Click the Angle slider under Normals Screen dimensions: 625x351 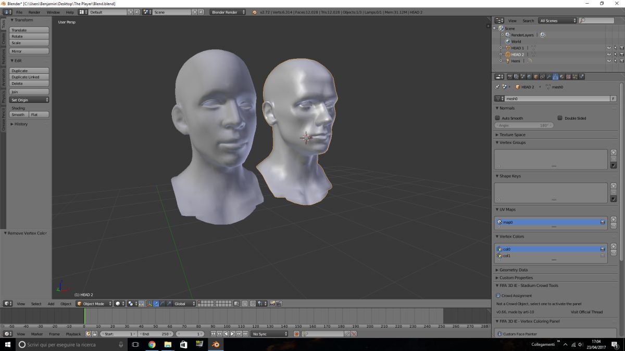(x=523, y=125)
